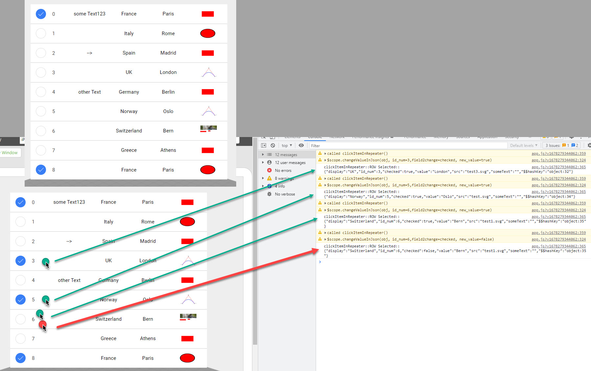Viewport: 591px width, 371px height.
Task: Click the 12 user messages person icon
Action: tap(269, 162)
